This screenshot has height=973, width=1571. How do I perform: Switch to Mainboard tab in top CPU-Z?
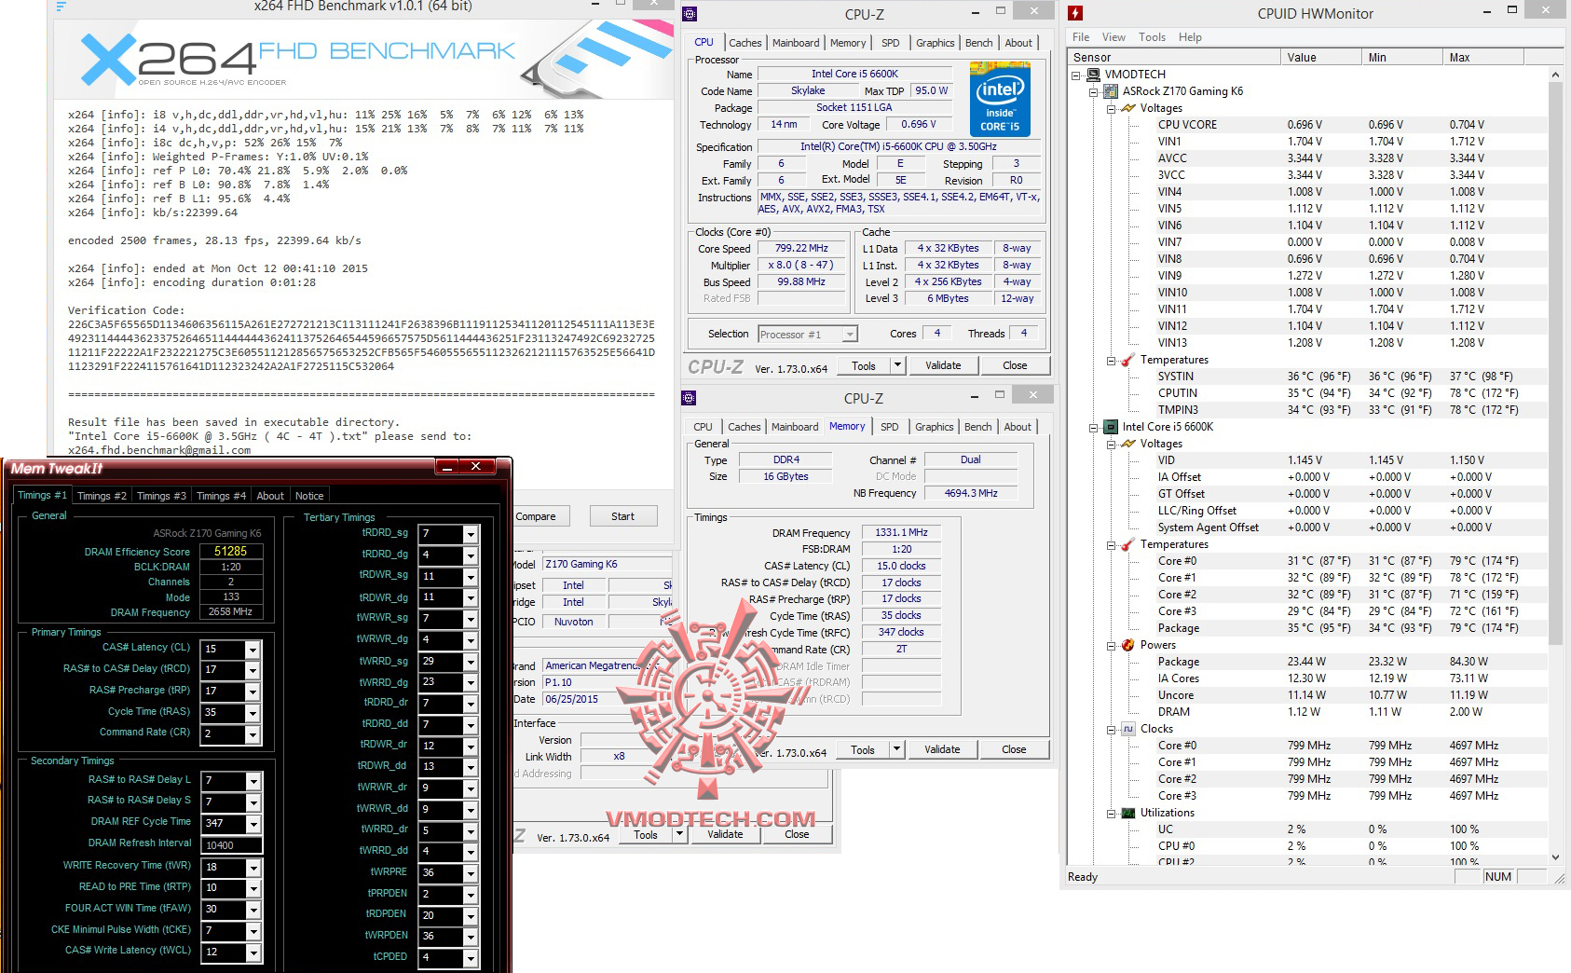click(796, 43)
